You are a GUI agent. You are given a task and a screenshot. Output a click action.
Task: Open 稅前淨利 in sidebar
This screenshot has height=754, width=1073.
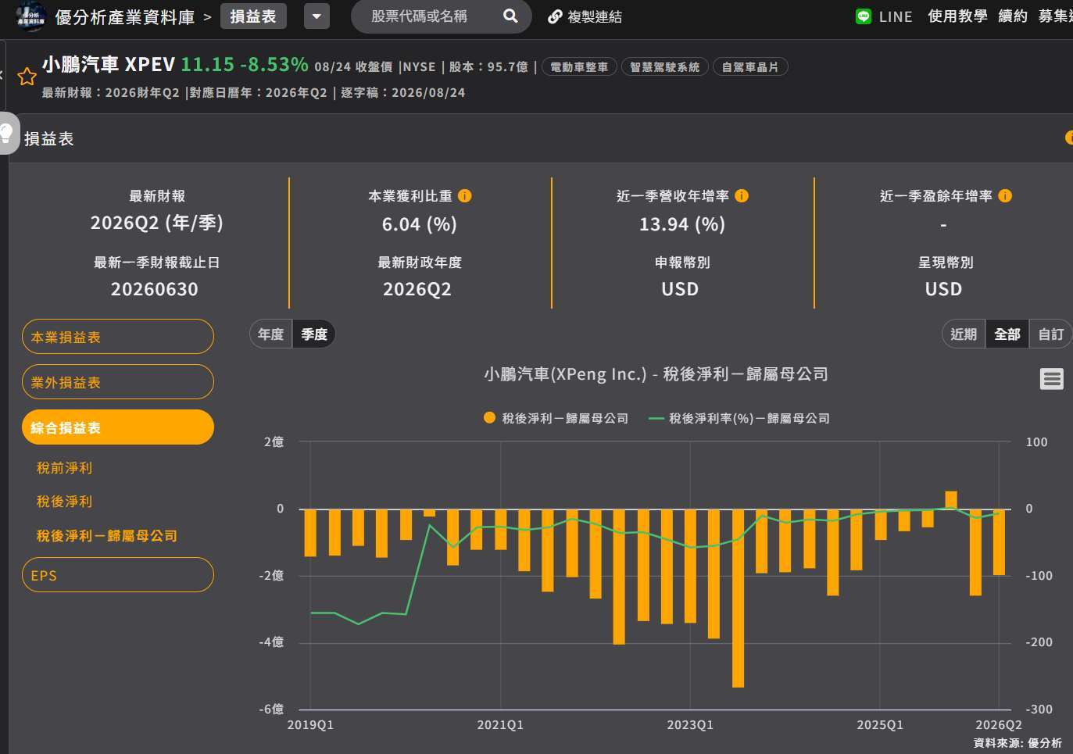point(65,468)
